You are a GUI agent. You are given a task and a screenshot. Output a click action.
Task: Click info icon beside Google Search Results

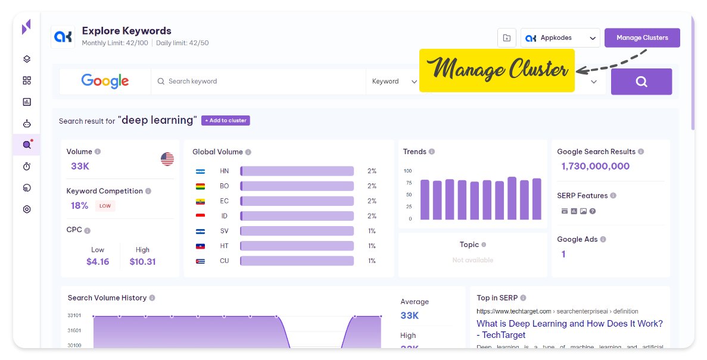[x=641, y=152]
